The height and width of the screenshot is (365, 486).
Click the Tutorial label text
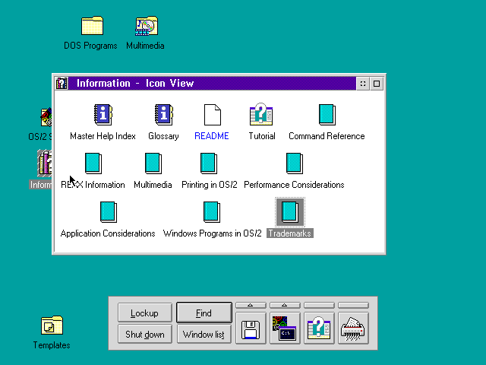[262, 136]
